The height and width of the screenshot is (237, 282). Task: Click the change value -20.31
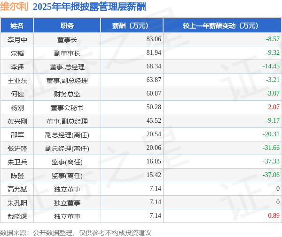[271, 134]
